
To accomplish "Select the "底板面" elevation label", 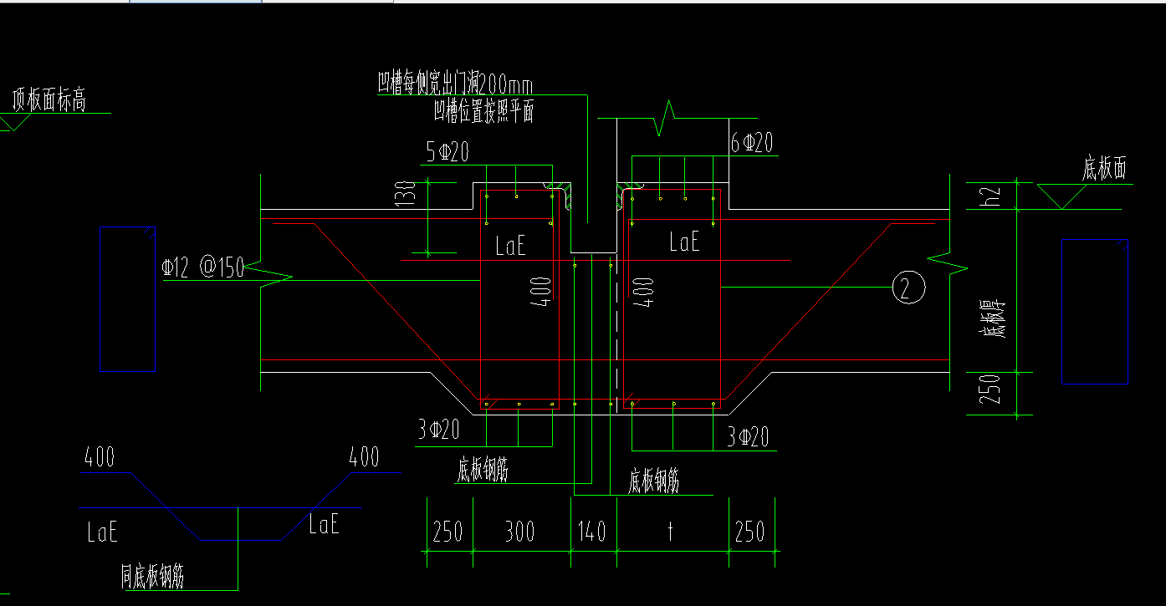I will point(1104,170).
